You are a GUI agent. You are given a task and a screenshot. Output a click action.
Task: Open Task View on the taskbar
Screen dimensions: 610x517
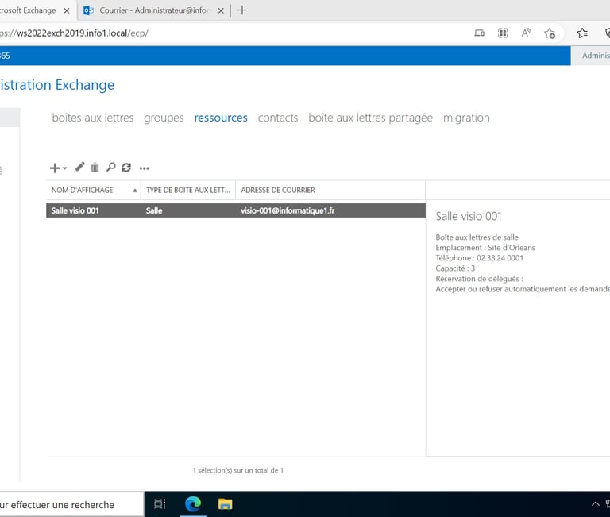(160, 504)
